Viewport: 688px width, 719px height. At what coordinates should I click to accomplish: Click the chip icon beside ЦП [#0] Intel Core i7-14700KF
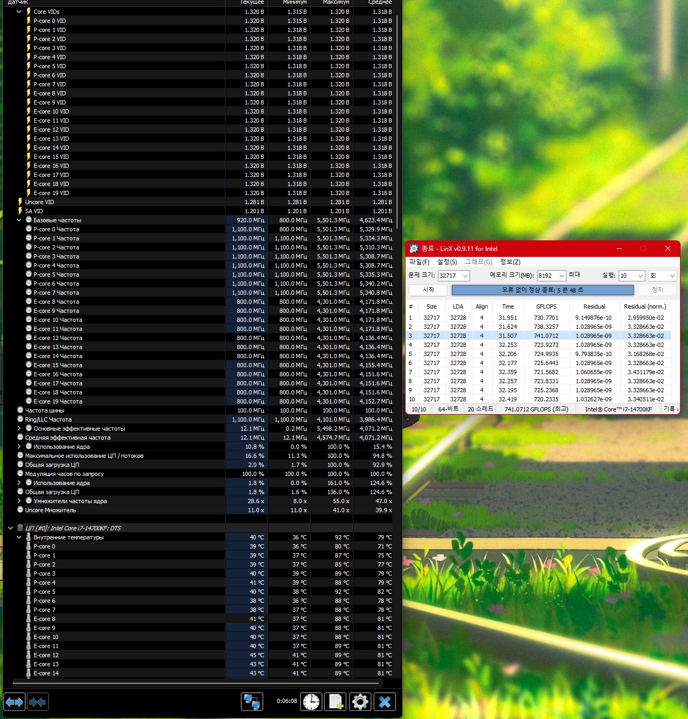(20, 528)
